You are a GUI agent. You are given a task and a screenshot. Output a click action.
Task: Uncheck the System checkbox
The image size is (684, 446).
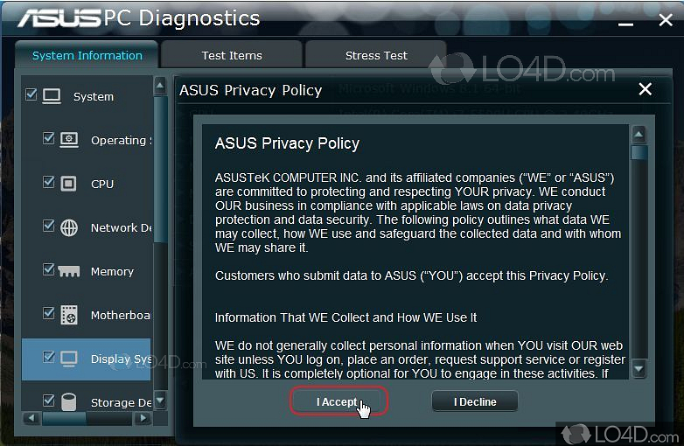coord(31,94)
